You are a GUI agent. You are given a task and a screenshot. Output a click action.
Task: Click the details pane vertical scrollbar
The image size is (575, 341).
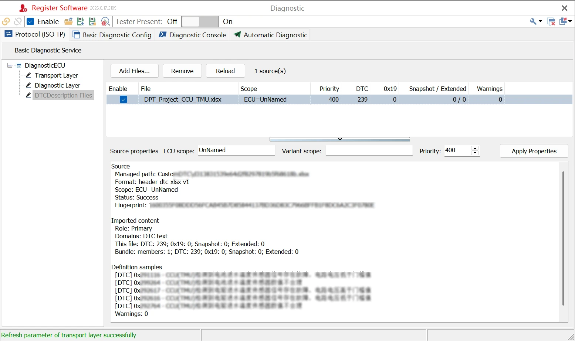coord(563,238)
